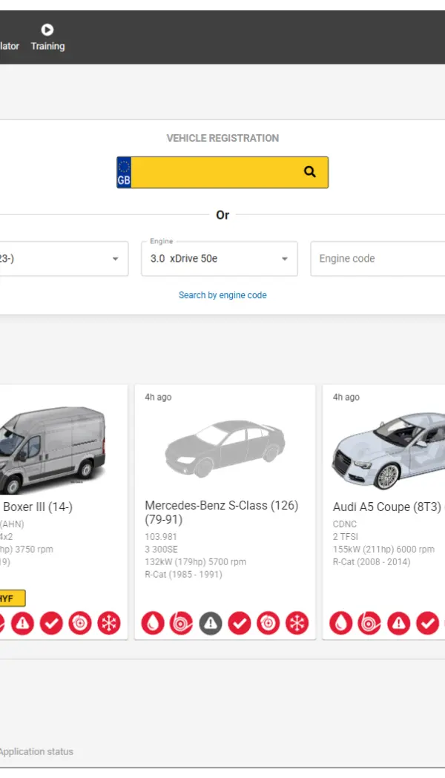The image size is (445, 778).
Task: Open Mercedes S-Class oil drop icon
Action: [153, 623]
